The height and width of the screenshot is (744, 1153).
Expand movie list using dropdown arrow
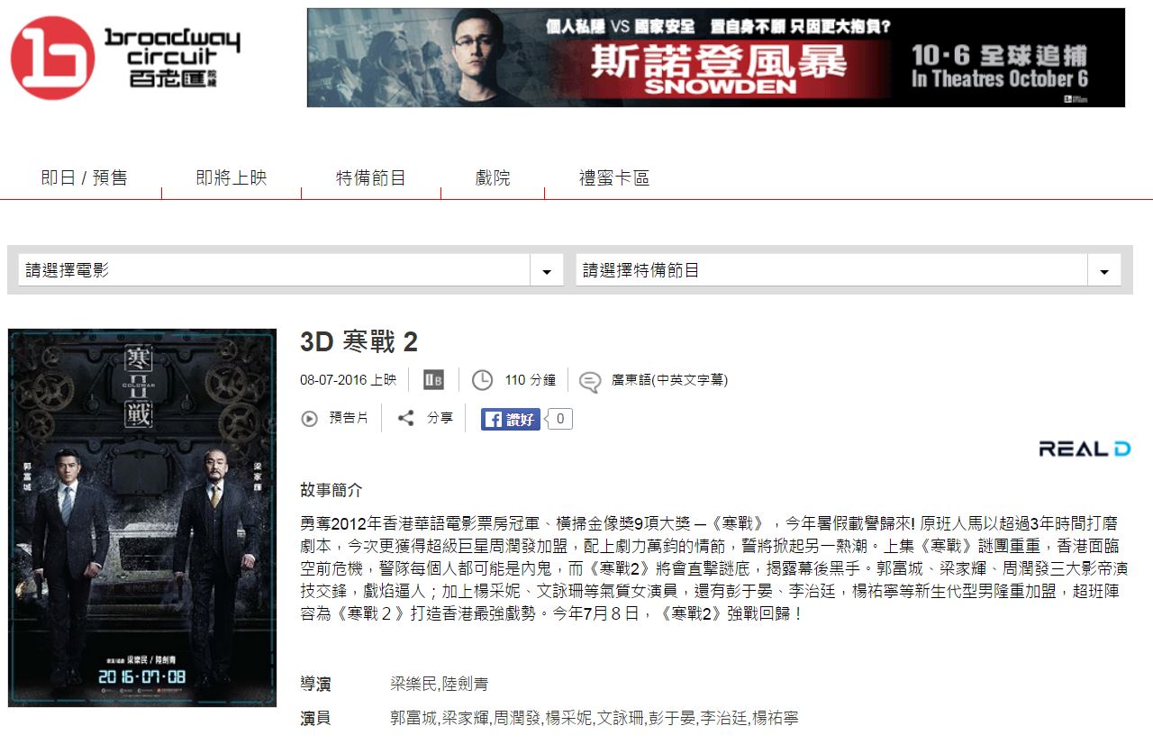point(546,271)
